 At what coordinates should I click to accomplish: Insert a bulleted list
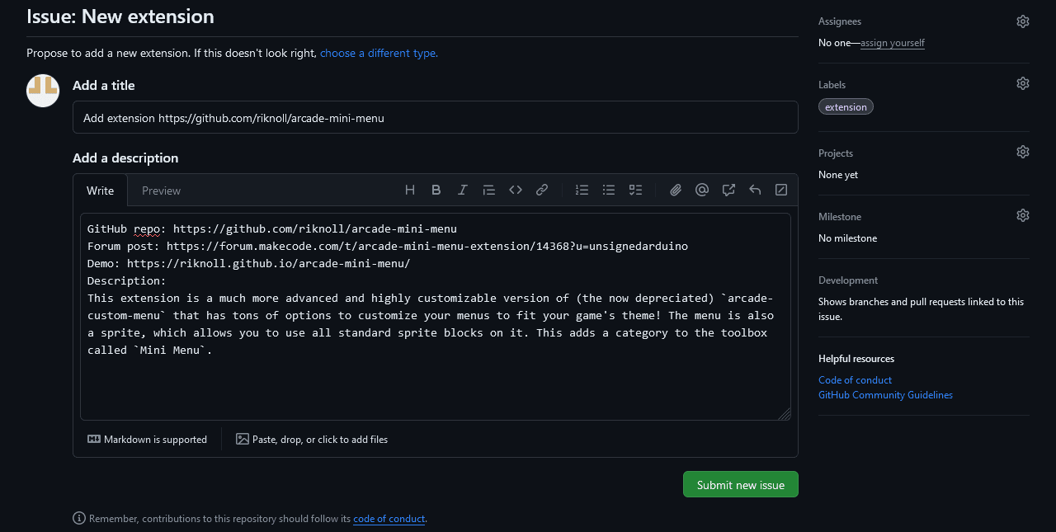tap(609, 190)
